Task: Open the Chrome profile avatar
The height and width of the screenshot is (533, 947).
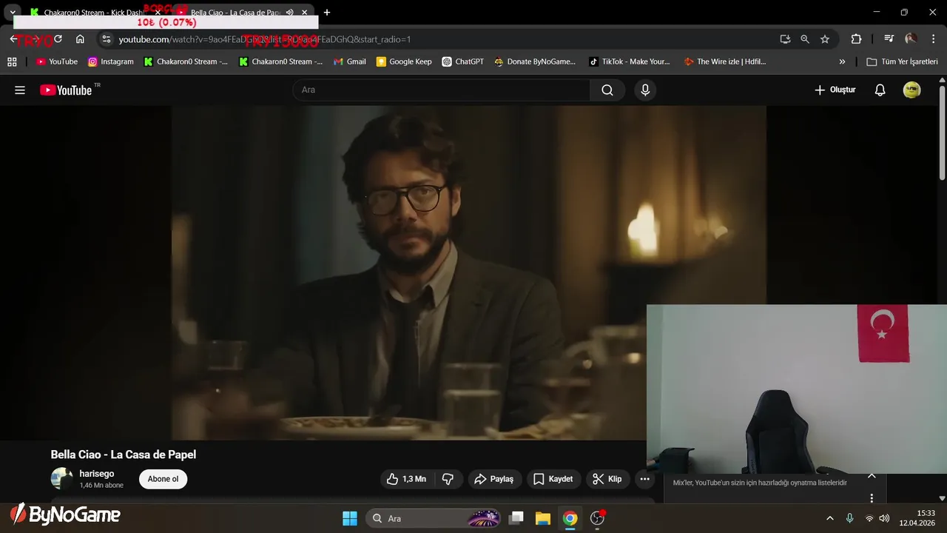Action: 911,39
